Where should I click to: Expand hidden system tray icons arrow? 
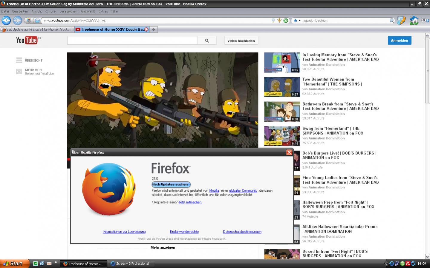tap(386, 264)
